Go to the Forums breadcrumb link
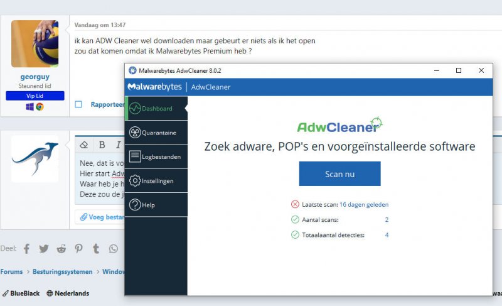Screen dimensions: 502x306 [x=11, y=272]
